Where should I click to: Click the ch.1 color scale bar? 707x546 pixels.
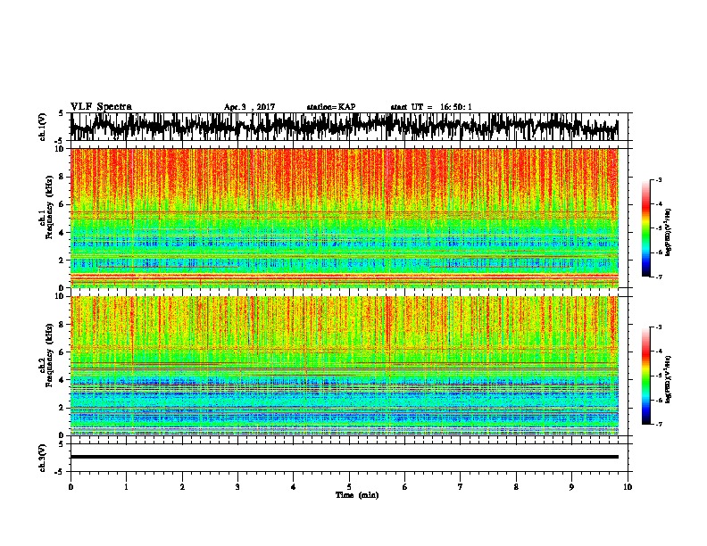(x=645, y=228)
